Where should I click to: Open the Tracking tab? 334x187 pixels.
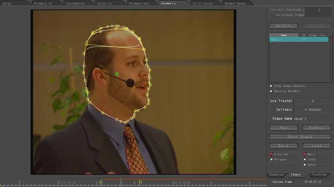tap(319, 174)
